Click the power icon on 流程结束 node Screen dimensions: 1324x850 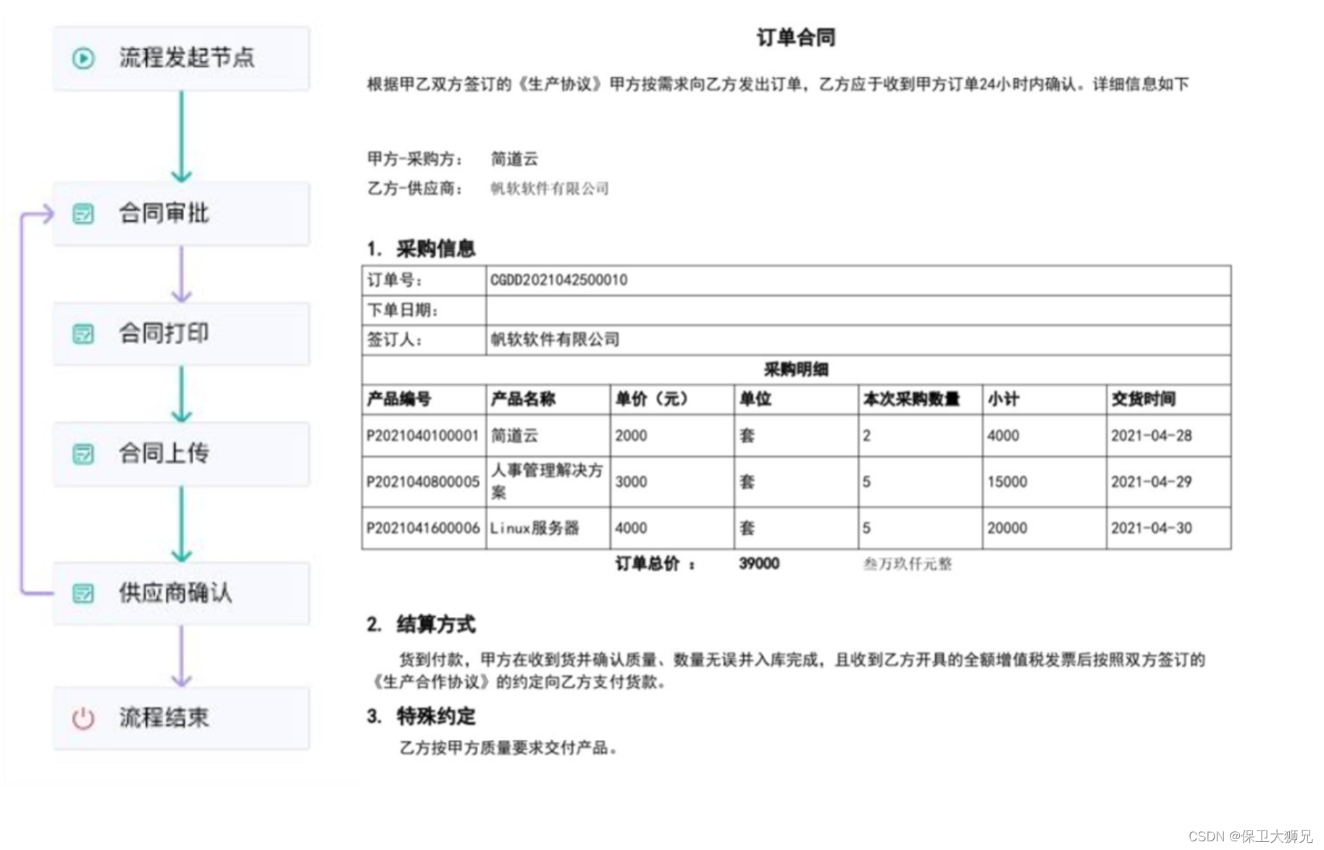83,718
